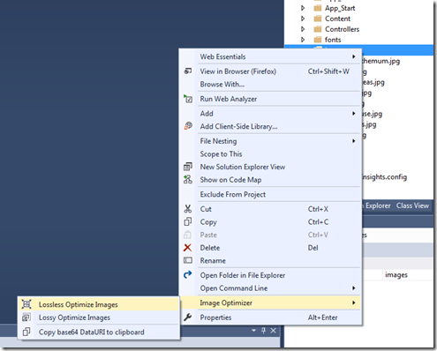Click the Lossy Optimize Images icon

26,317
